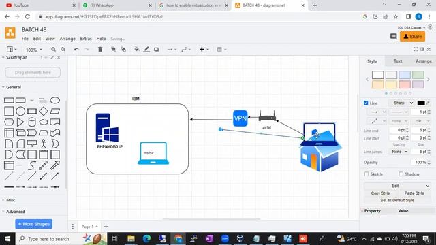This screenshot has height=245, width=436.
Task: Select the airtel router icon
Action: coord(267,116)
